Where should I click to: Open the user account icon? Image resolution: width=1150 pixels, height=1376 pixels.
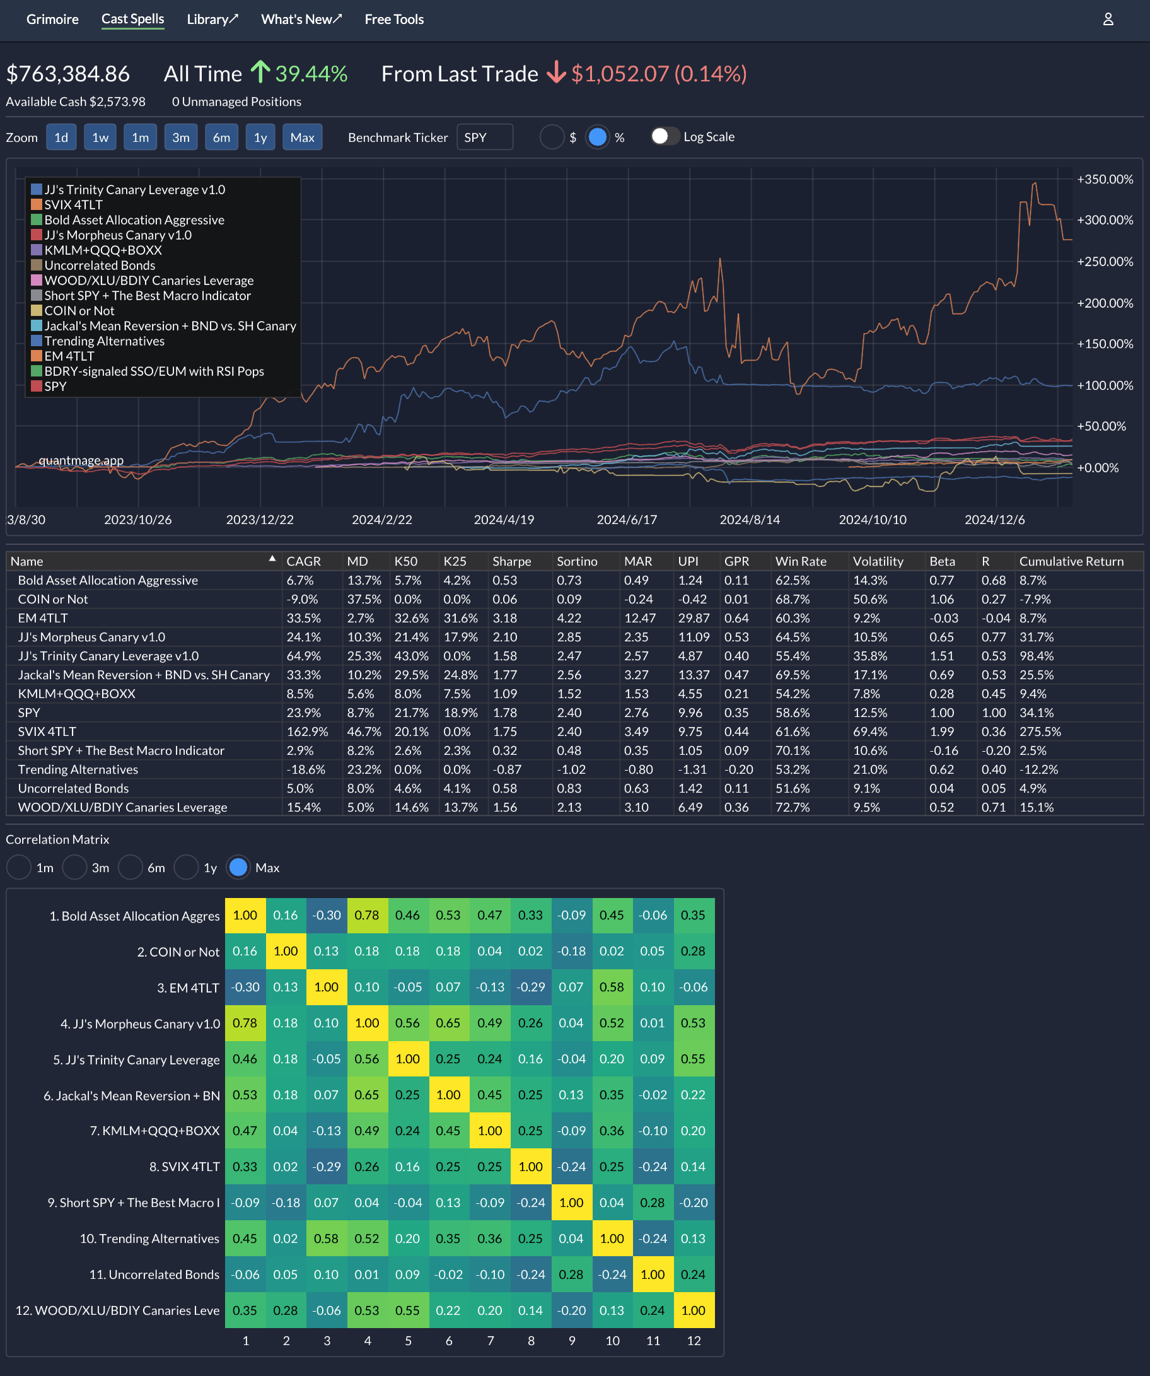[x=1107, y=19]
